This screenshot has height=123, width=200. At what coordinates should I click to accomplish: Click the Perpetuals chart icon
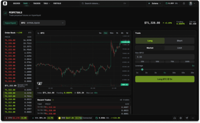point(5,13)
